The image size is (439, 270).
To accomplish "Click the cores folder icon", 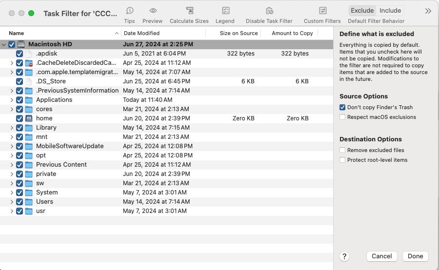I will [29, 109].
